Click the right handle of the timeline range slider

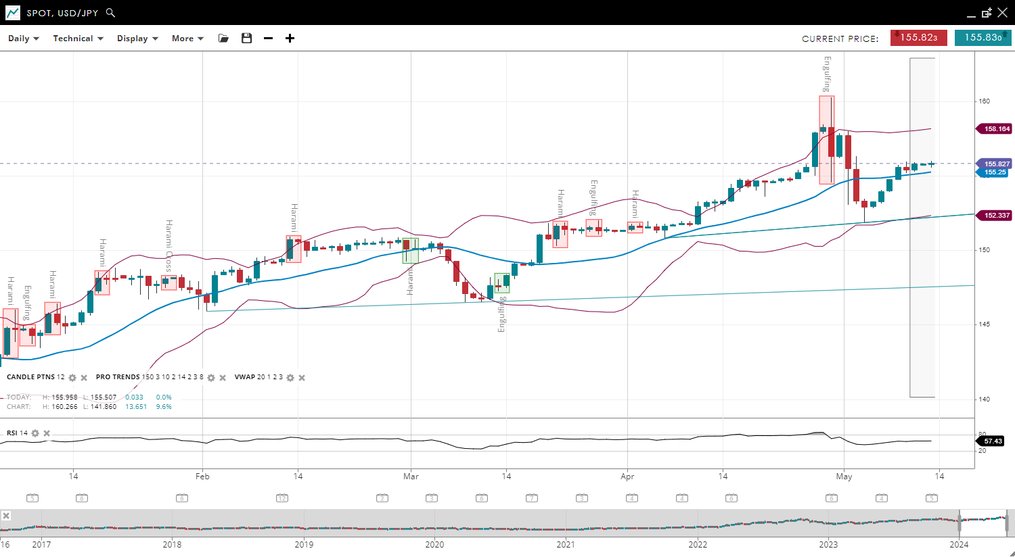coord(1007,523)
